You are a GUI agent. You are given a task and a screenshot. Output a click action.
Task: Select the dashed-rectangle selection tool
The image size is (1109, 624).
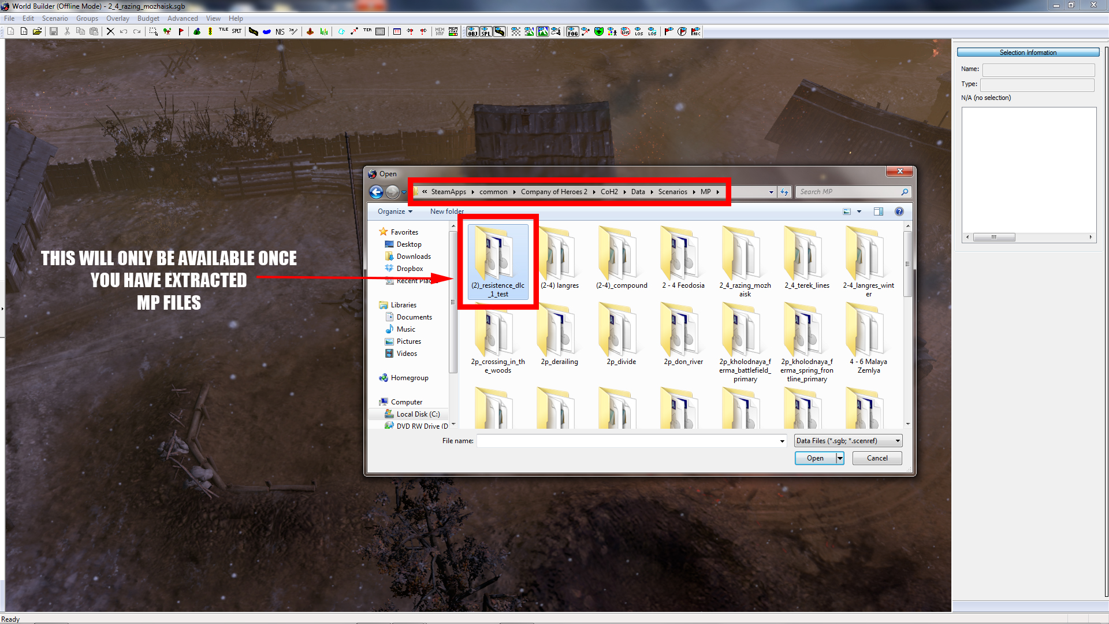(x=154, y=31)
